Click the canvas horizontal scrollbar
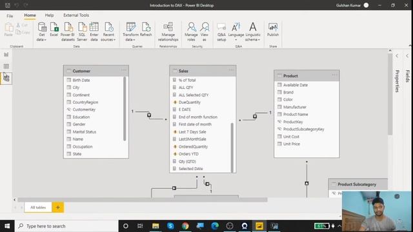This screenshot has height=232, width=413. [x=143, y=200]
